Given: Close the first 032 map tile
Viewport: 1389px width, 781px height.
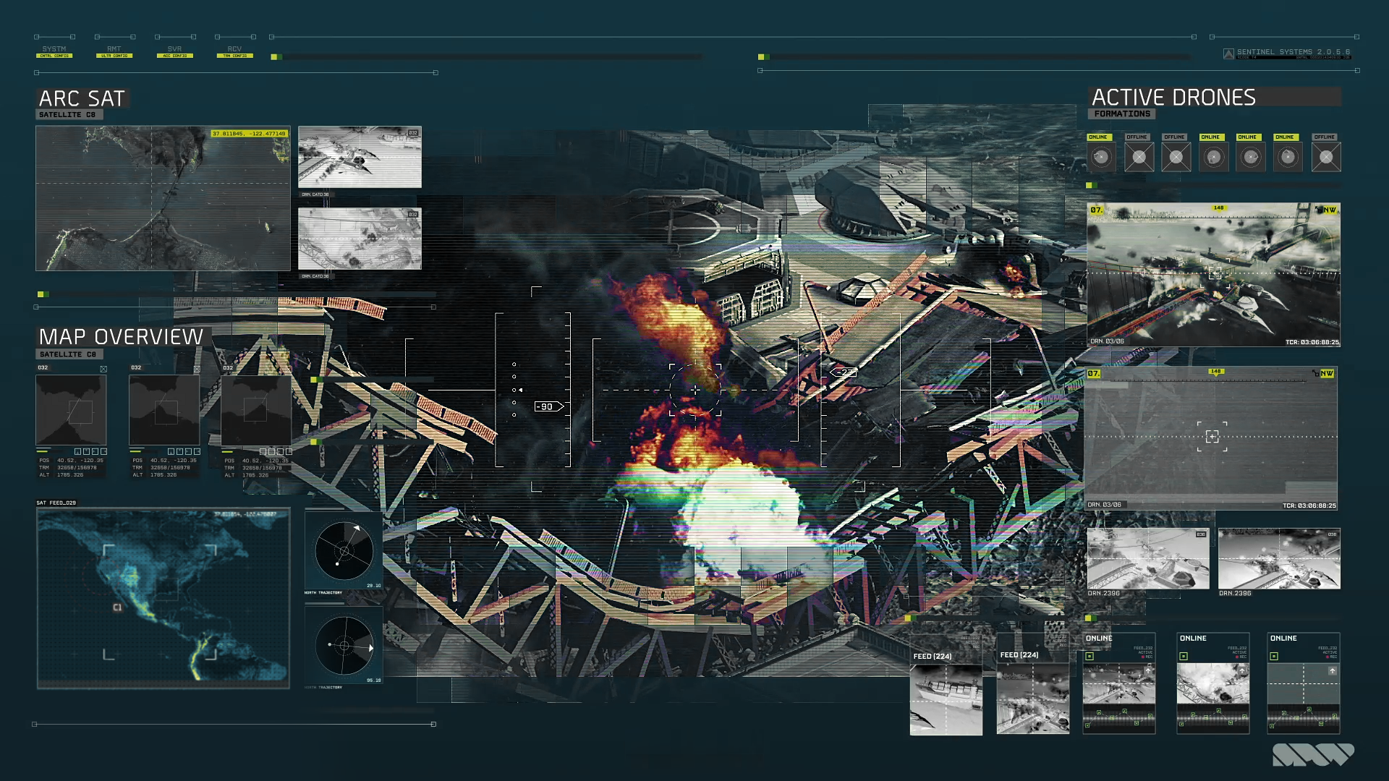Looking at the screenshot, I should point(103,369).
